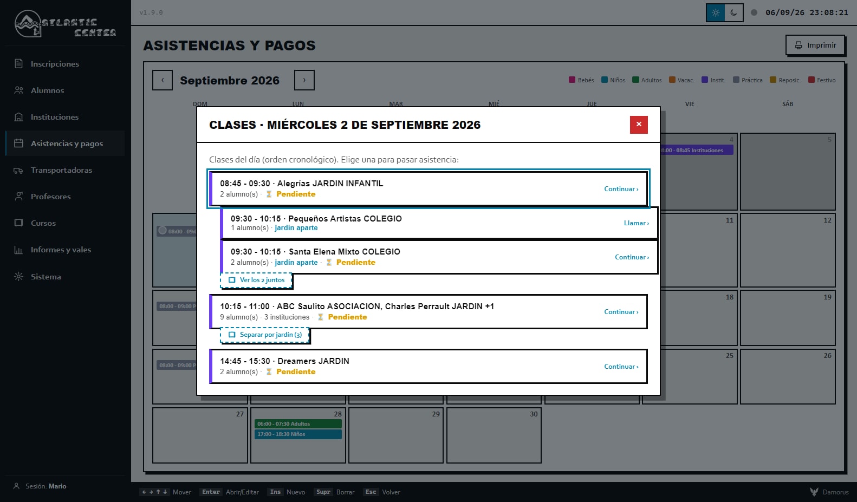Open the 08:00 - 08:45 Instituciones event
The width and height of the screenshot is (857, 502).
pyautogui.click(x=697, y=151)
